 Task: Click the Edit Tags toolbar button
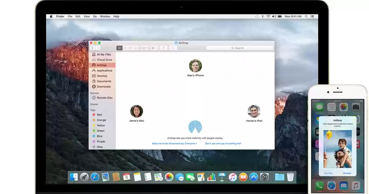tap(173, 48)
